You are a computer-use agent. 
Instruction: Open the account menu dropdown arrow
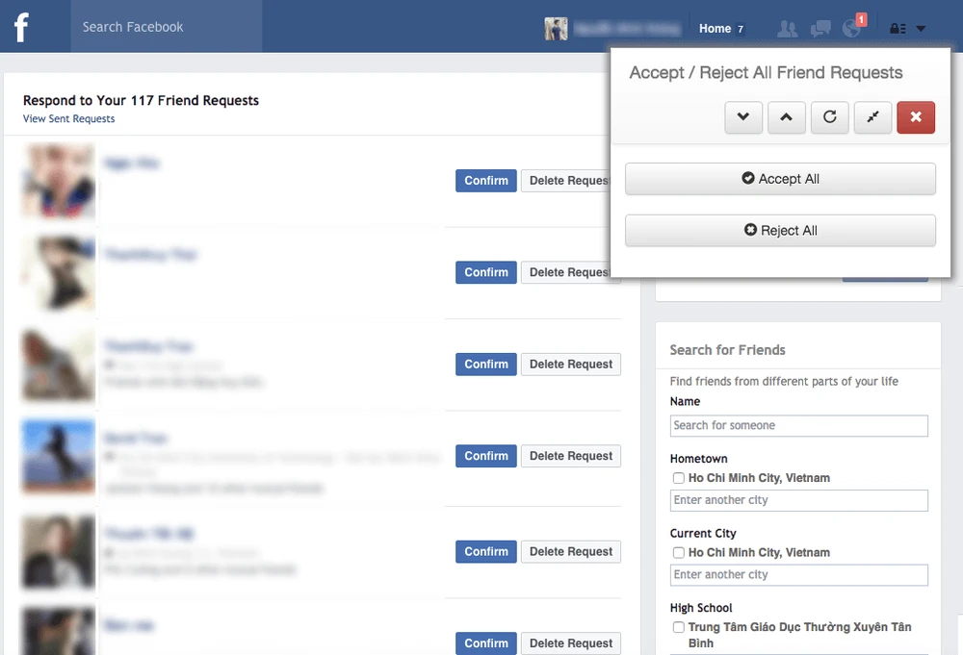pos(921,29)
